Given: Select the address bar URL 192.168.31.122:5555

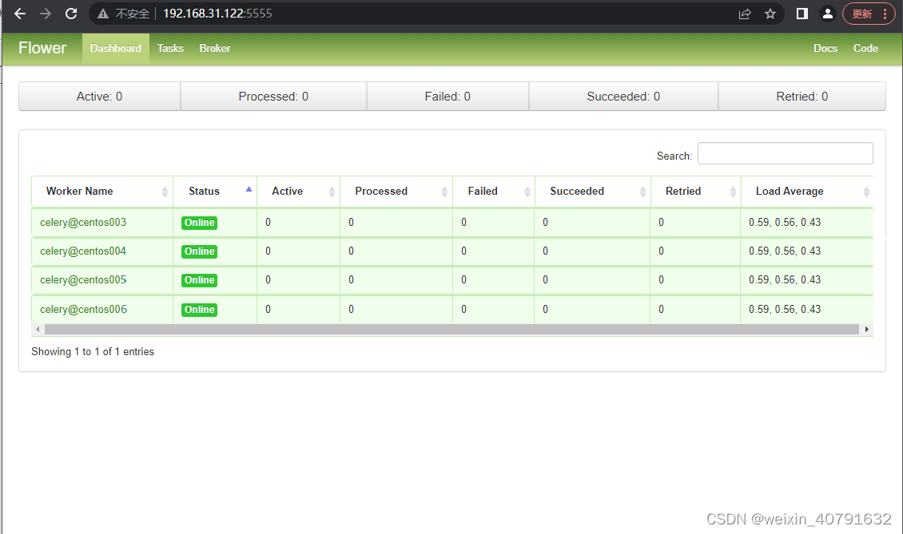Looking at the screenshot, I should [x=217, y=14].
